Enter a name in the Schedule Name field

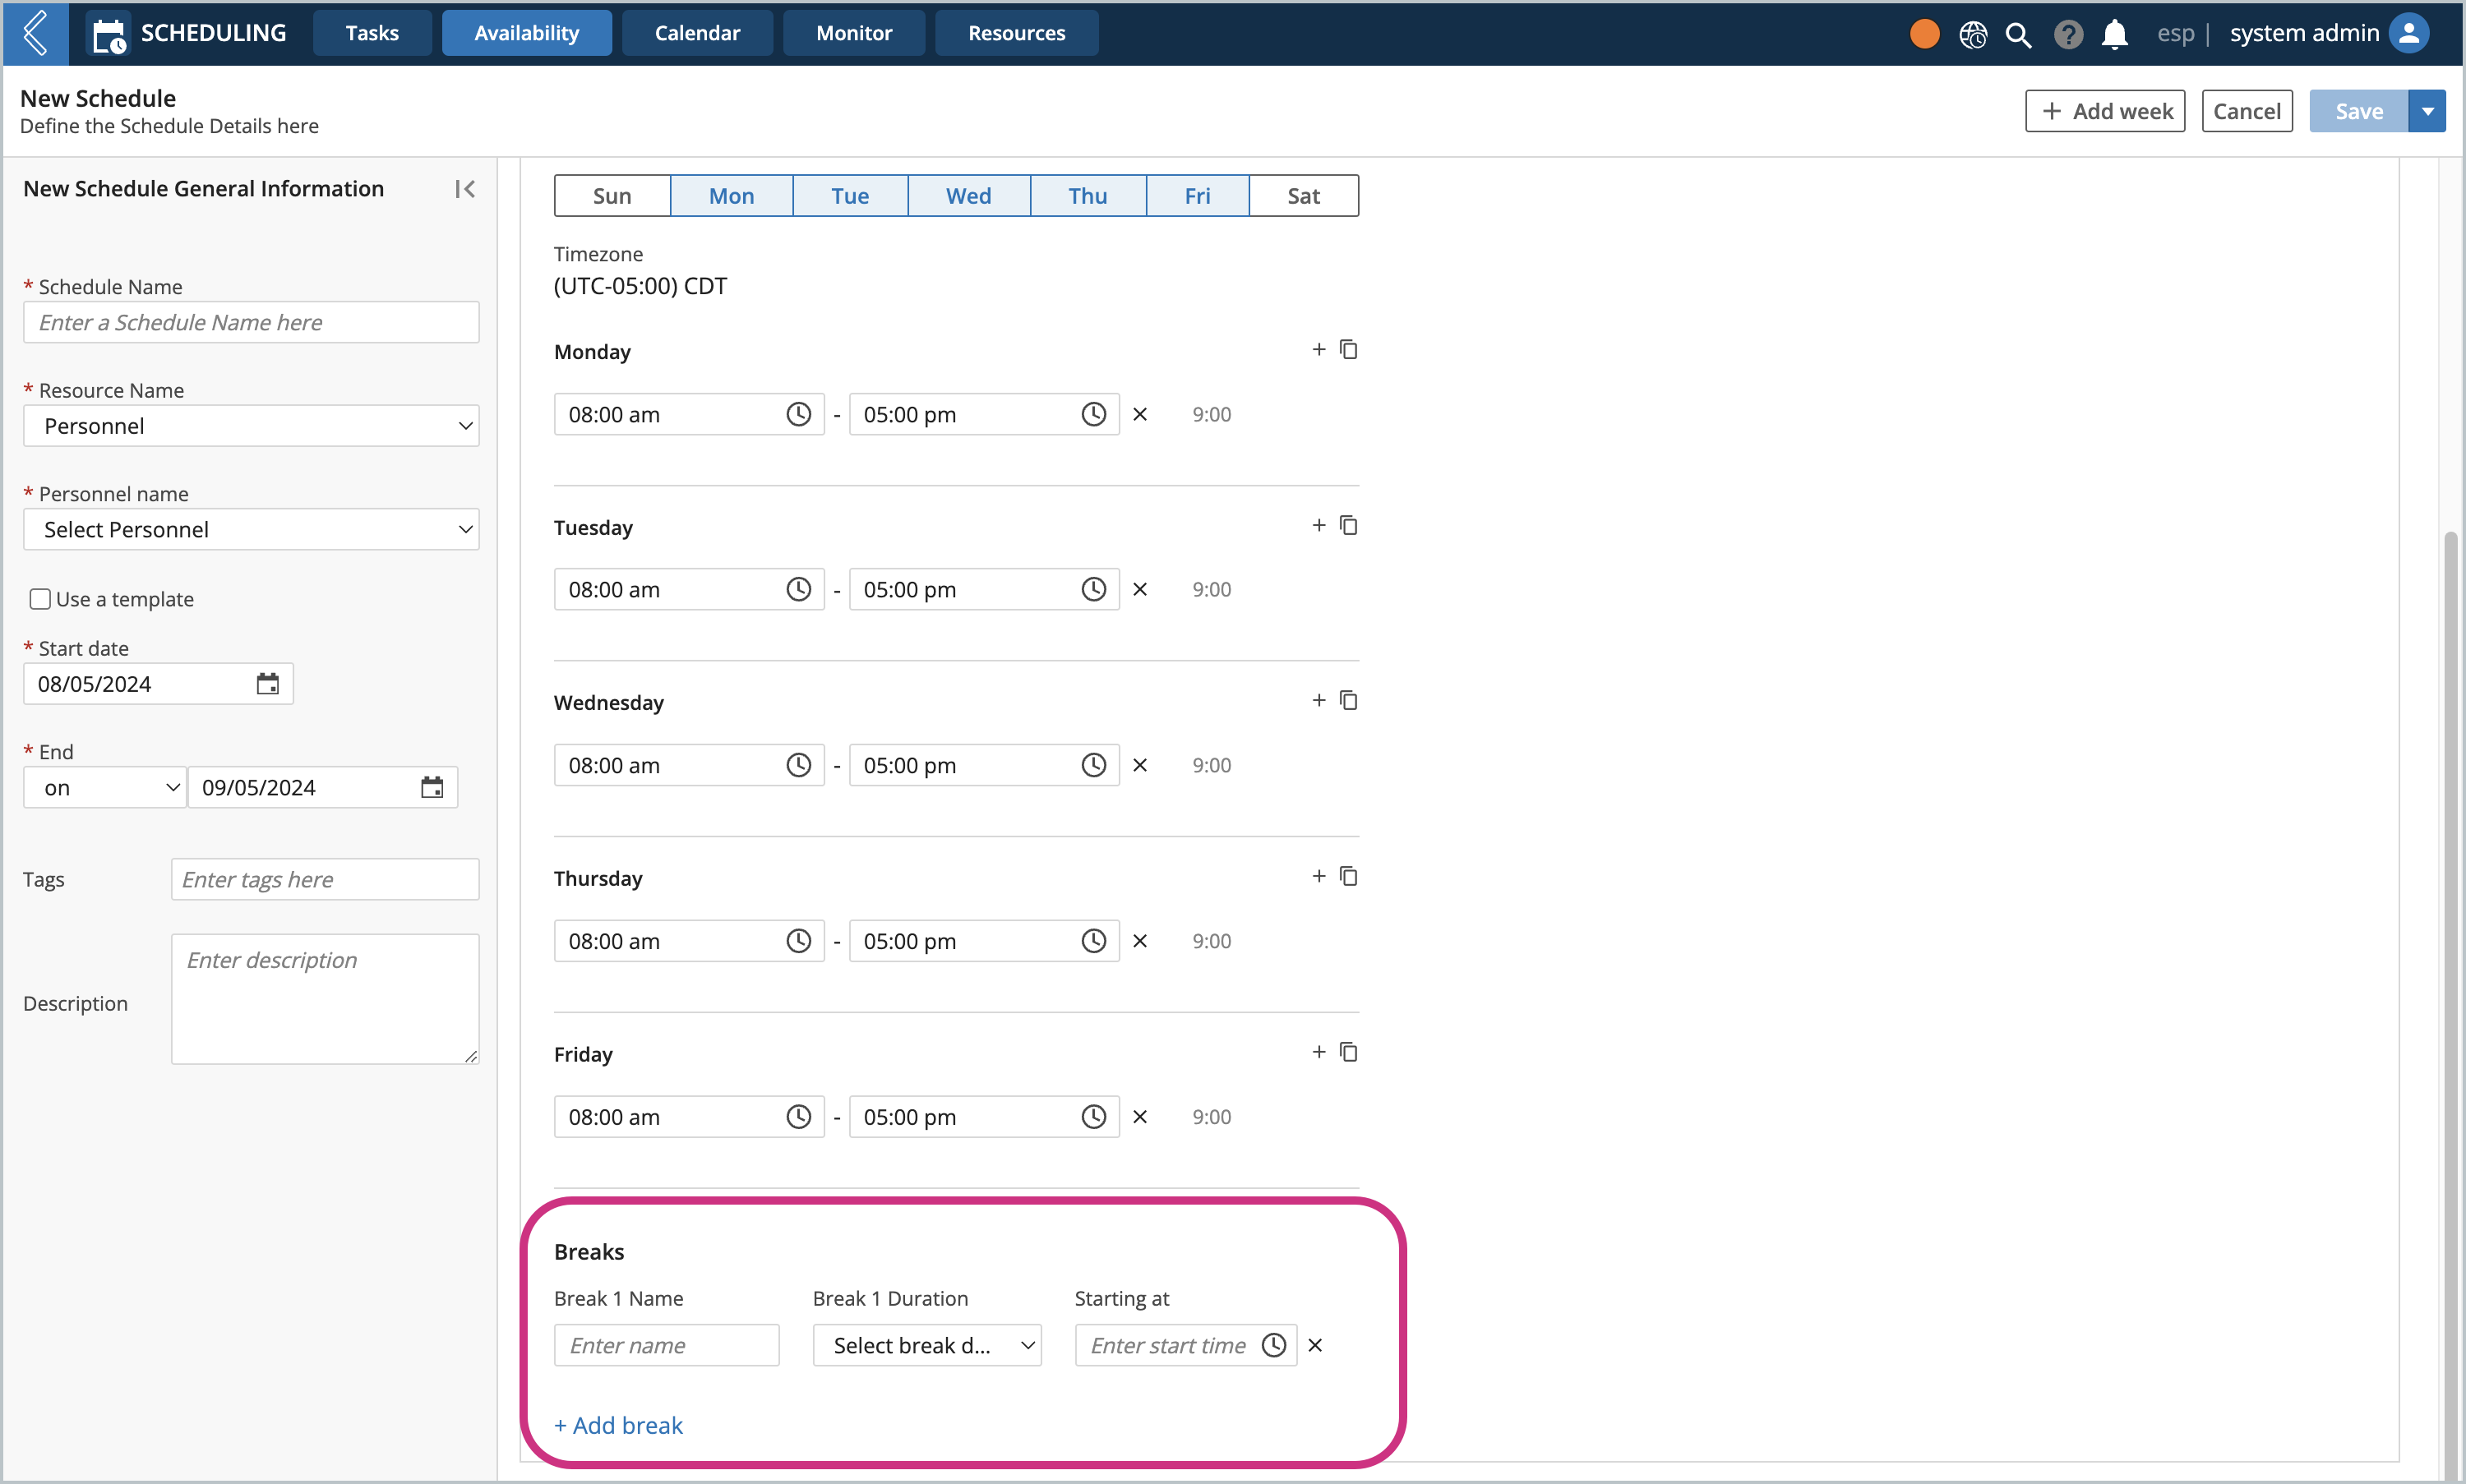(252, 322)
